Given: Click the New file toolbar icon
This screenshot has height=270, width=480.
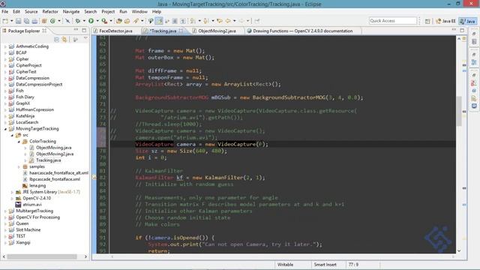Looking at the screenshot, I should (5, 21).
